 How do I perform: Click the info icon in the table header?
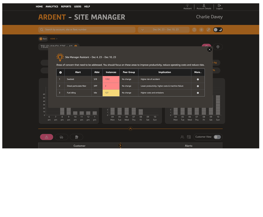[60, 73]
